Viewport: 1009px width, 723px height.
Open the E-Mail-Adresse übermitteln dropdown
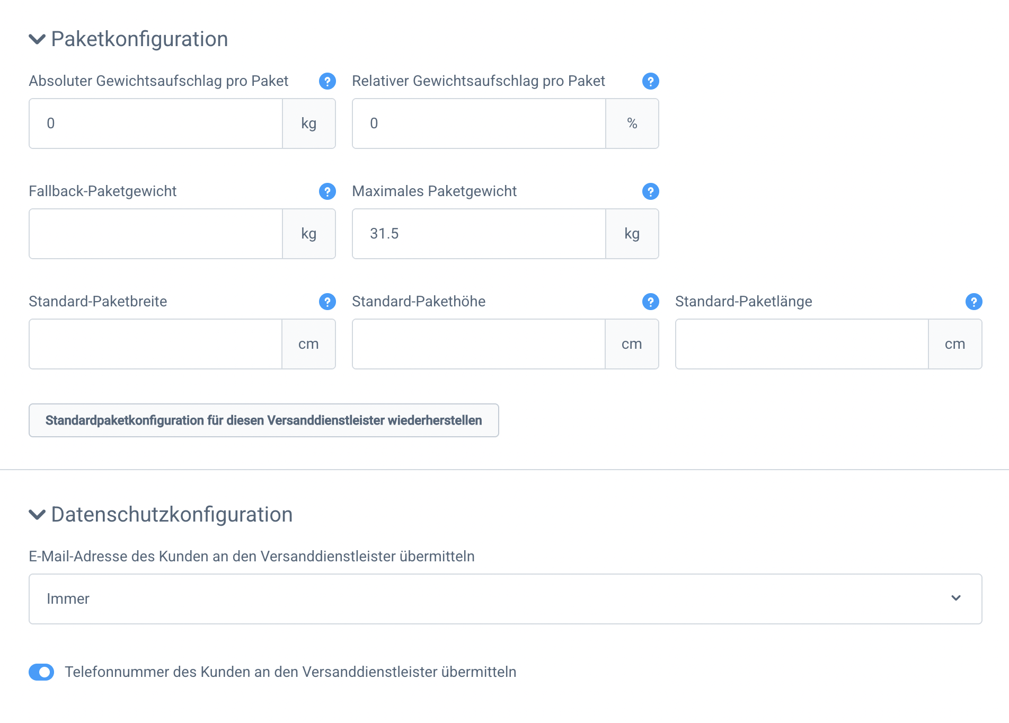[505, 599]
